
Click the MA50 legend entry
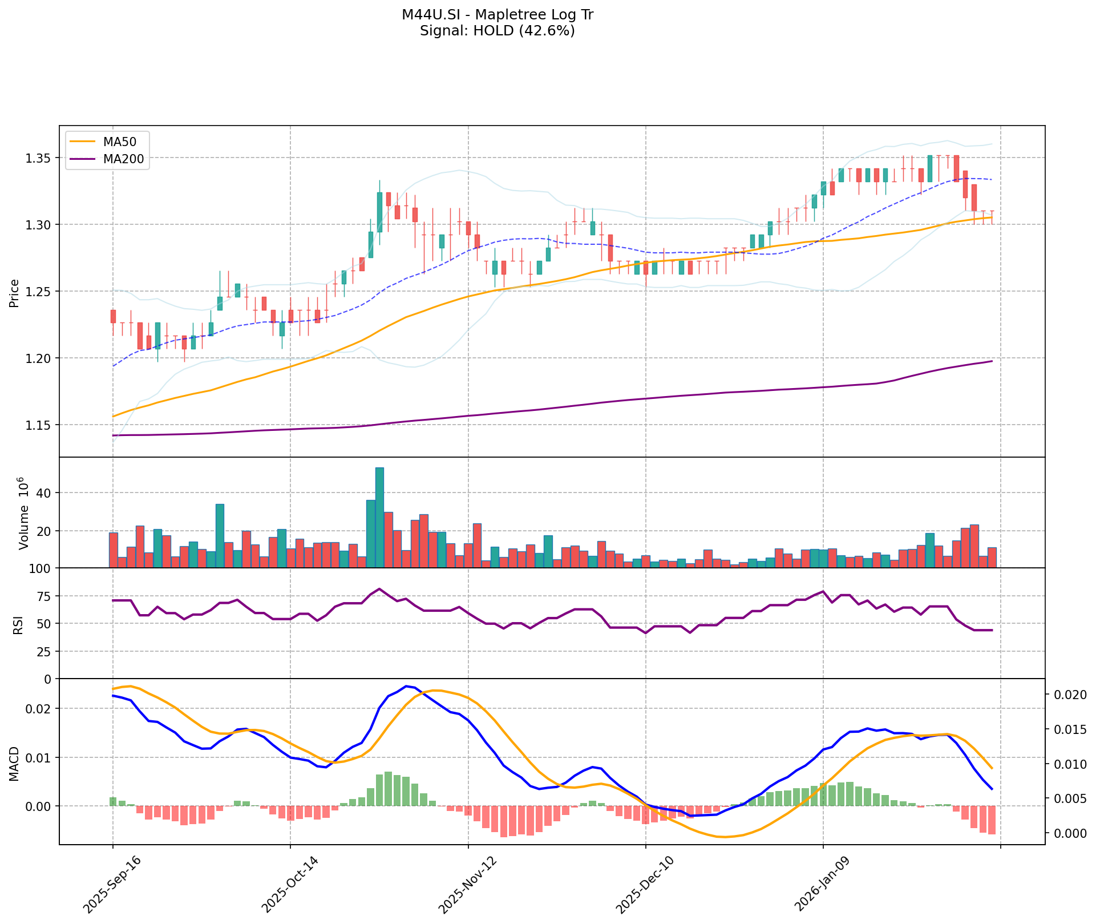(x=119, y=143)
